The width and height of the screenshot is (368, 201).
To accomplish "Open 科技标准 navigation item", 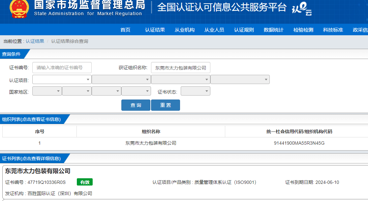I will pos(333,30).
